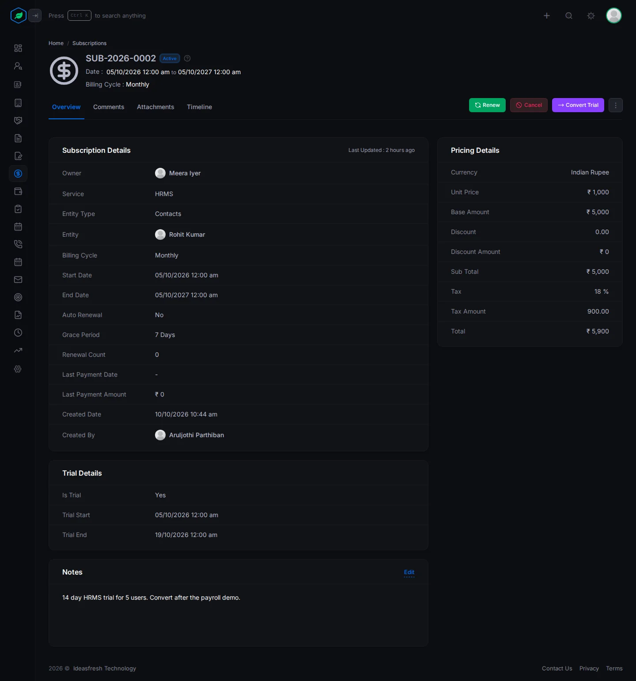Click the Edit link in Notes
This screenshot has height=681, width=636.
409,572
